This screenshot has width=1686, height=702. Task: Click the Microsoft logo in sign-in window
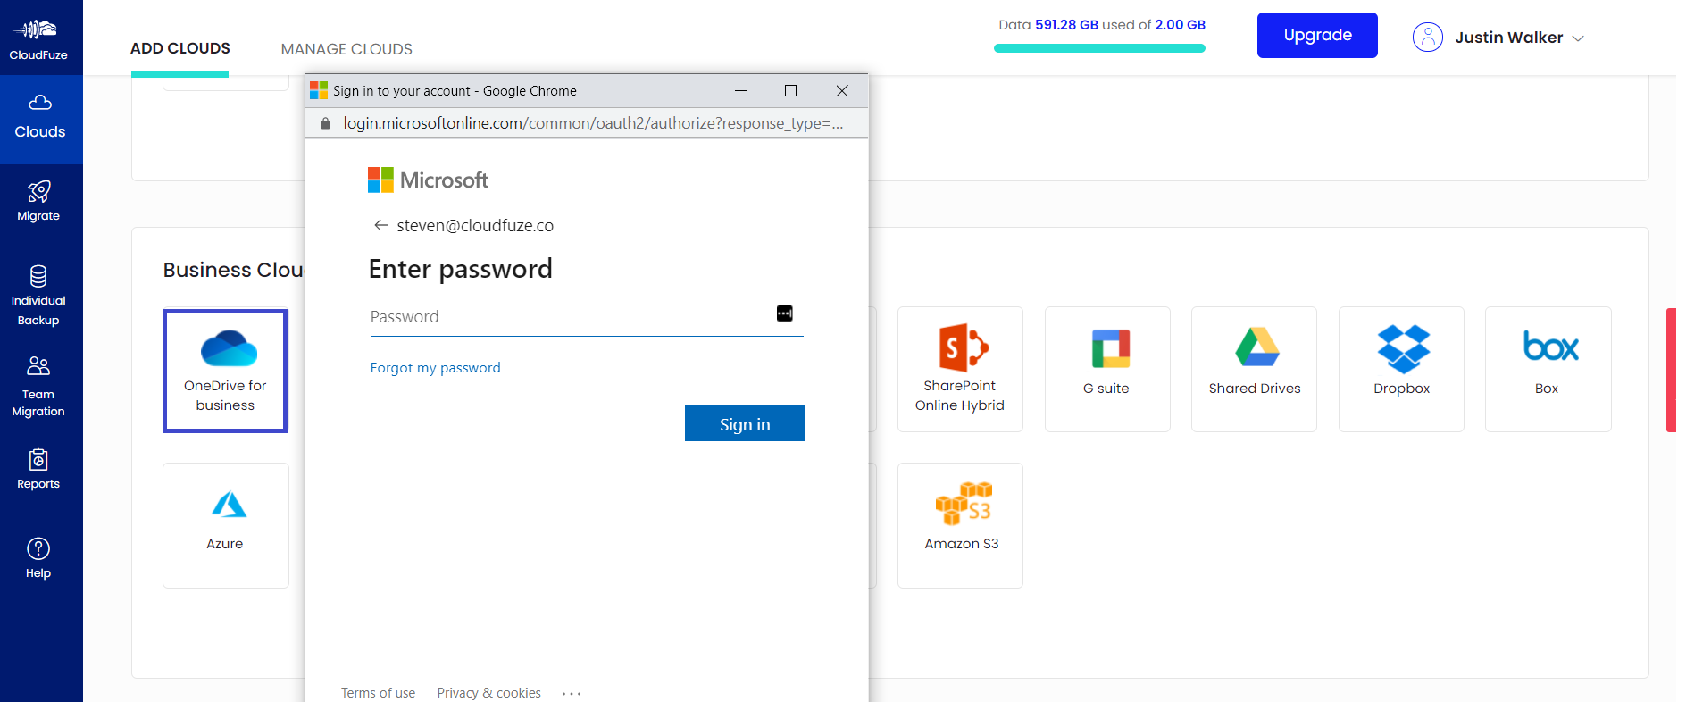[x=429, y=180]
